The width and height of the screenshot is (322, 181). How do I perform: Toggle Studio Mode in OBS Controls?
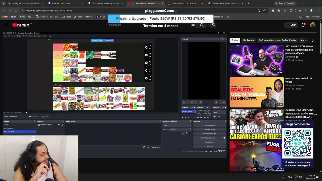point(210,142)
